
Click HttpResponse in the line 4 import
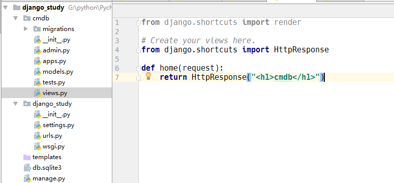pyautogui.click(x=301, y=50)
